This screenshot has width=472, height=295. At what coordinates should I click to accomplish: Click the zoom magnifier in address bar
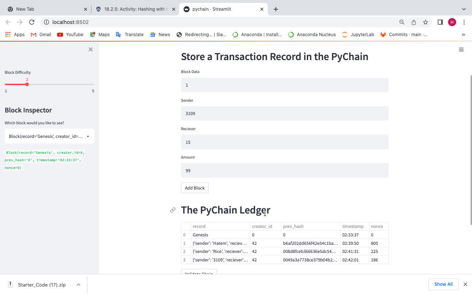click(x=402, y=22)
